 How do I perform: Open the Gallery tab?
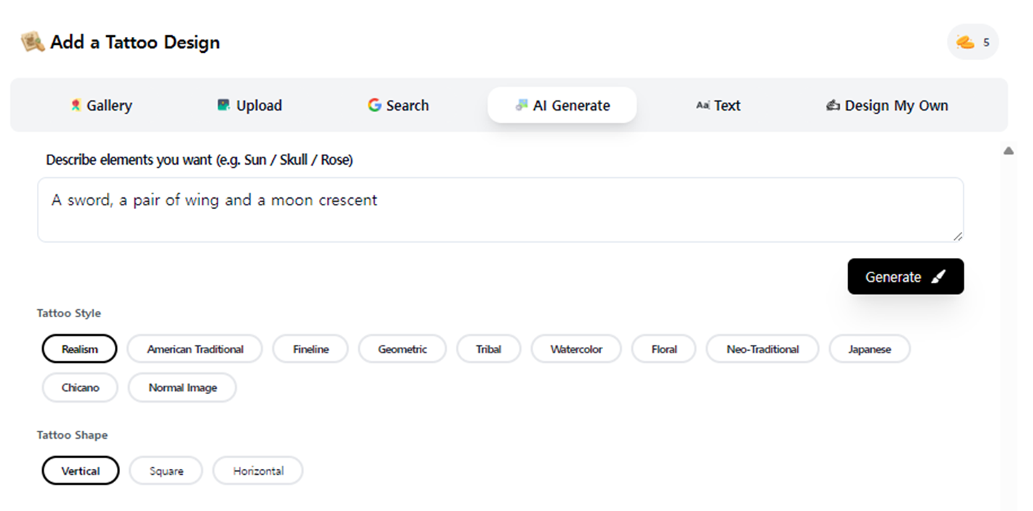click(x=101, y=106)
